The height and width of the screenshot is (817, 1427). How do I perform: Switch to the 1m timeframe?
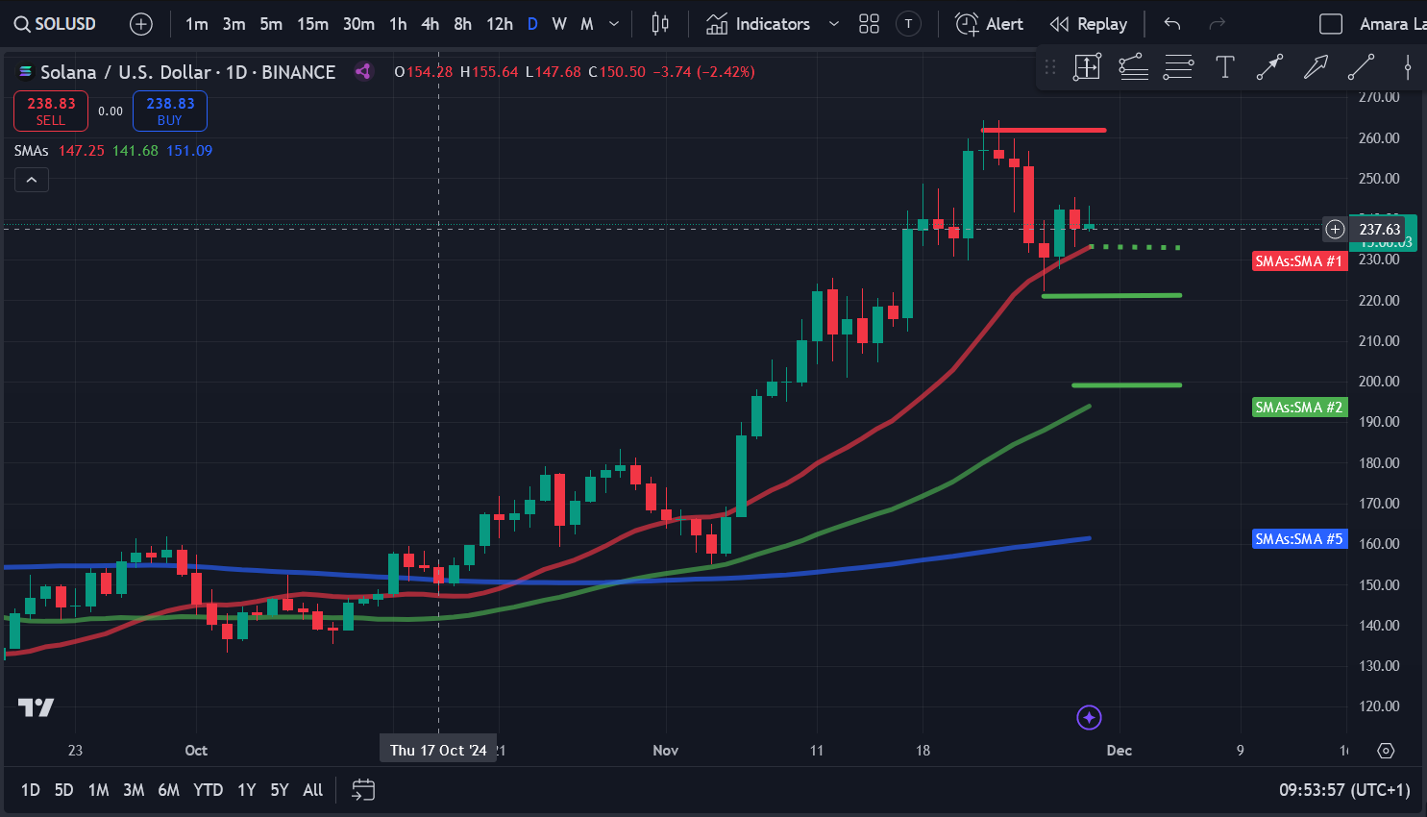[197, 24]
